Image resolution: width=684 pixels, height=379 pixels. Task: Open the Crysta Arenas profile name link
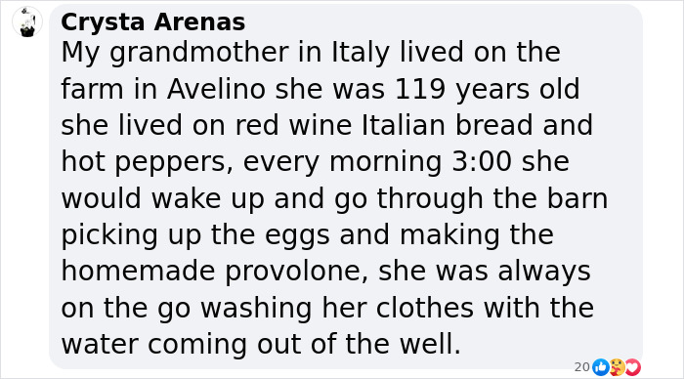(153, 21)
